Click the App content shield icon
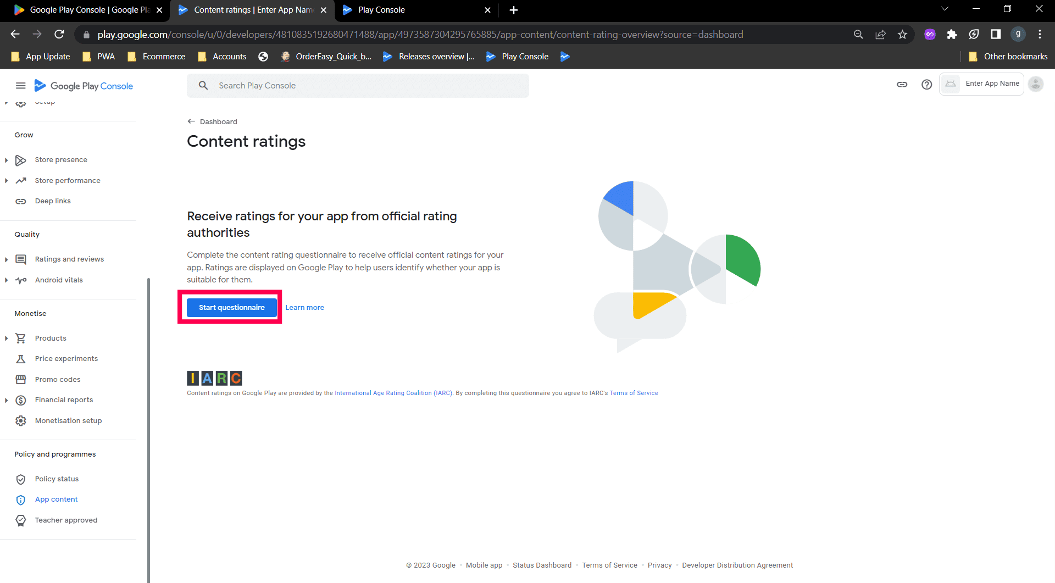Image resolution: width=1055 pixels, height=583 pixels. (21, 499)
